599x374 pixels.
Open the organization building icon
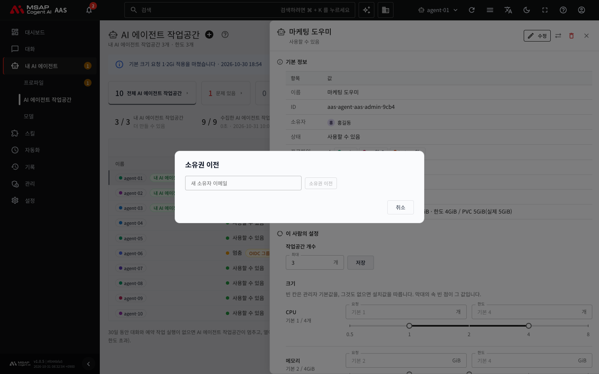[386, 10]
